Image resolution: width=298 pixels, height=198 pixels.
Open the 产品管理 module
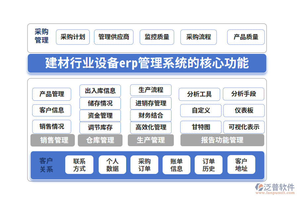click(52, 94)
